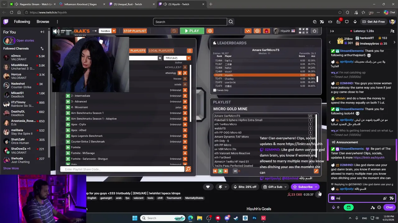The image size is (398, 223).
Task: Click the Enter Playlist Share Code field
Action: tap(122, 169)
